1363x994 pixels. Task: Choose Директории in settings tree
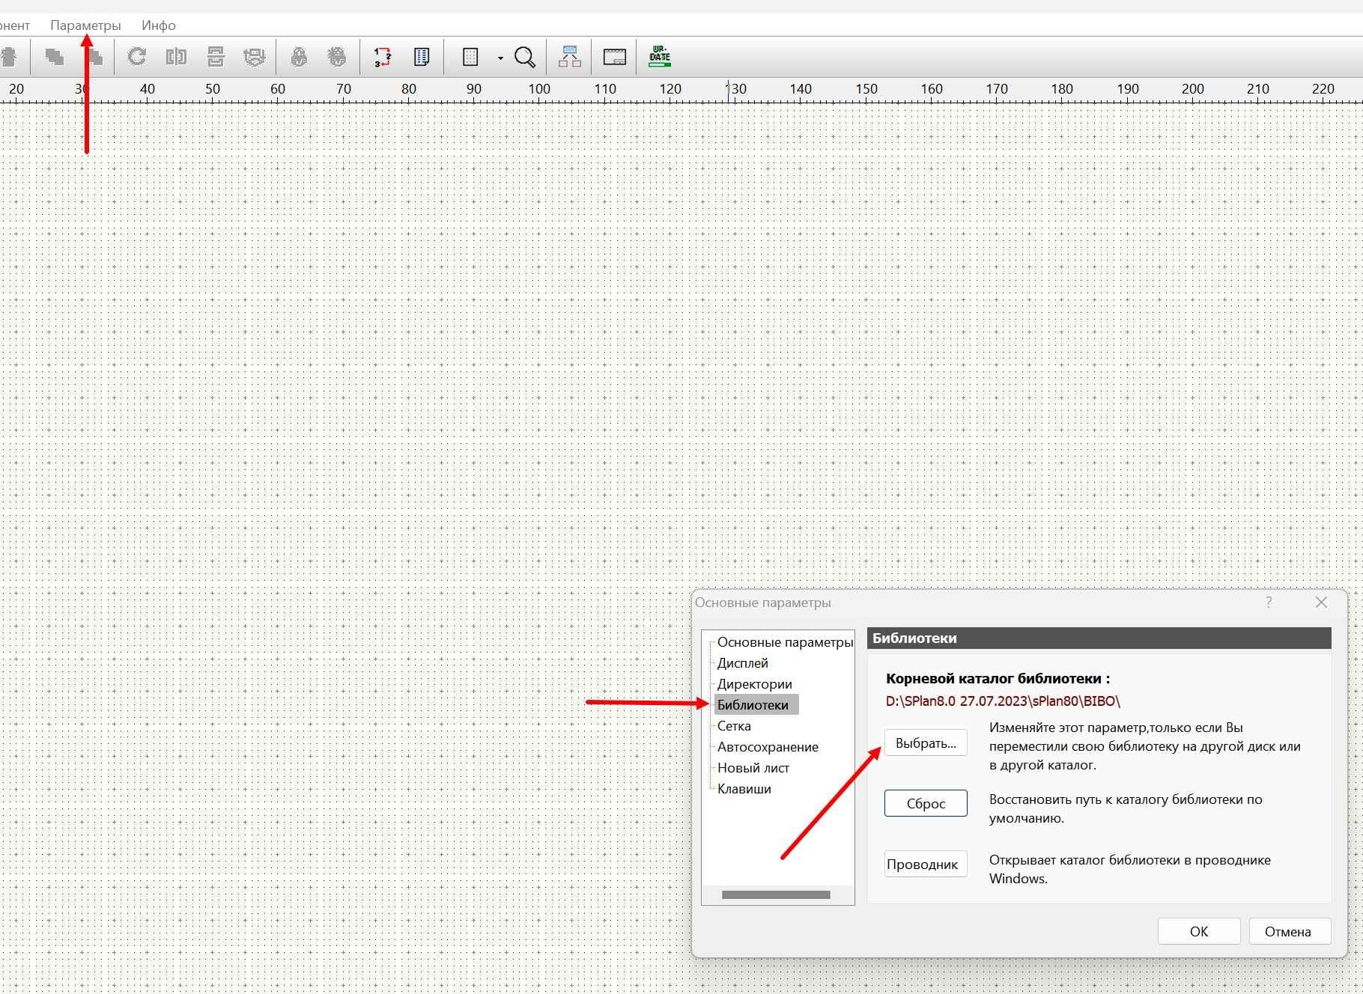click(754, 684)
